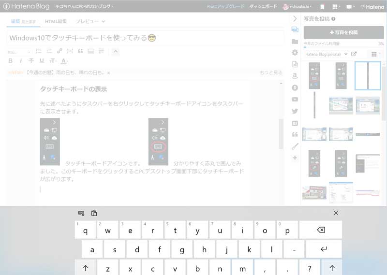
Task: Toggle bold formatting
Action: pyautogui.click(x=10, y=61)
